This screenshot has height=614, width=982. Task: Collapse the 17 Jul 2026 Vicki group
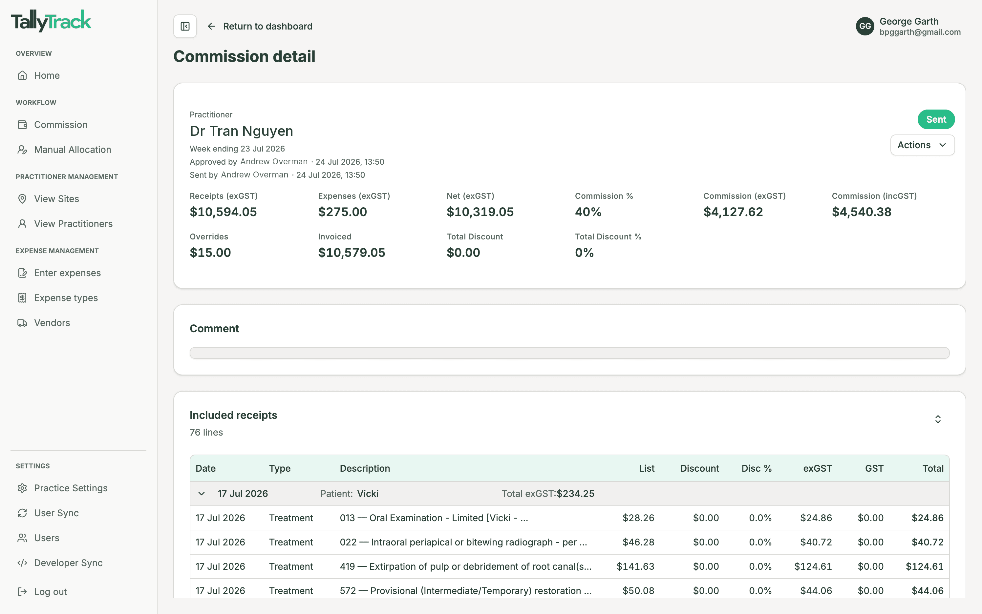pos(202,494)
